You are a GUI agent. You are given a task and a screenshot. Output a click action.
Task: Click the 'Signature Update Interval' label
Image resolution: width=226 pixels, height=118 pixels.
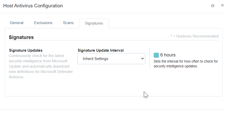tap(101, 50)
